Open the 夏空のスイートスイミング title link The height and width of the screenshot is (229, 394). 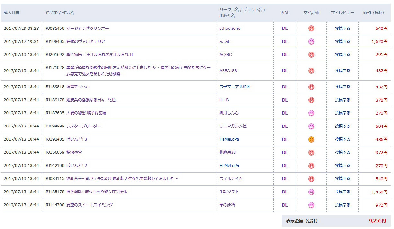[x=90, y=205]
